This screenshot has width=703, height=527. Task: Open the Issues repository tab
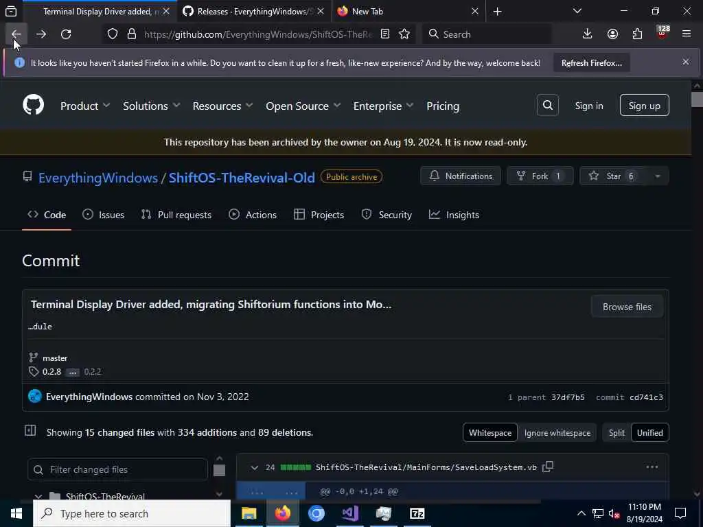tap(104, 215)
